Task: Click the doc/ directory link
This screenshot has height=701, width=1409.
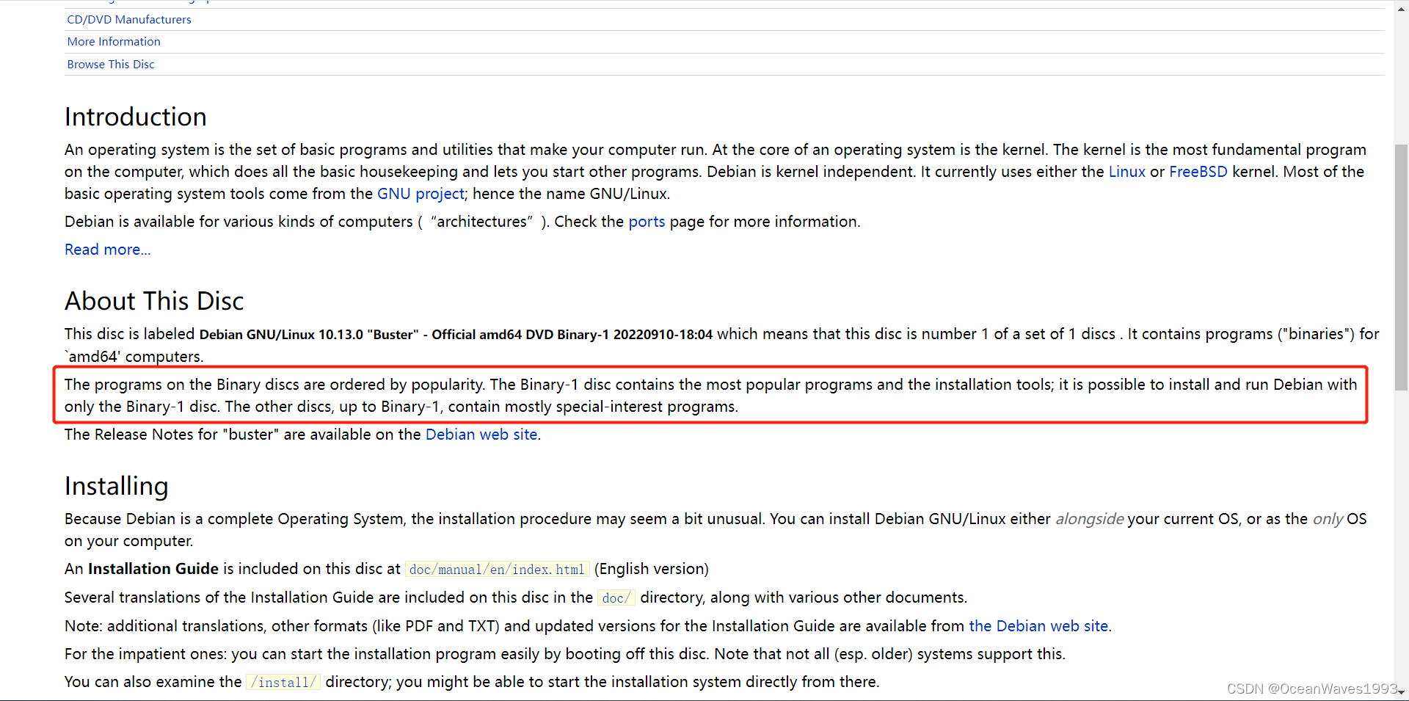Action: coord(616,598)
